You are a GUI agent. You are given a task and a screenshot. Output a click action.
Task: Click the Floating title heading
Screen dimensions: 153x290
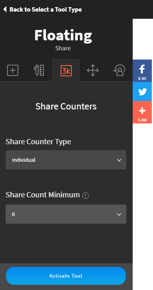point(63,36)
